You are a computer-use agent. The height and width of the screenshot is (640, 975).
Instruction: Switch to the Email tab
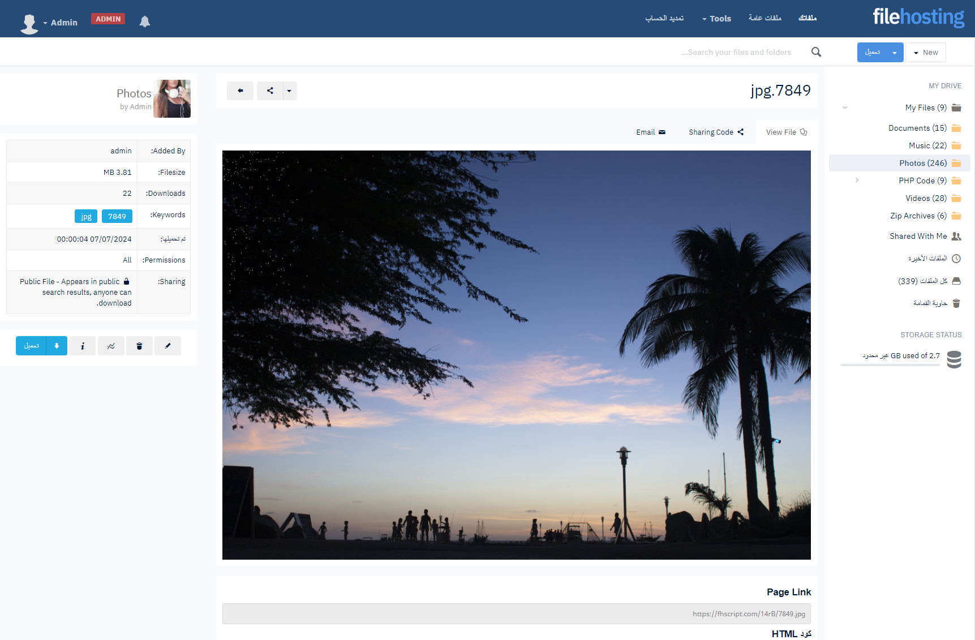click(650, 132)
